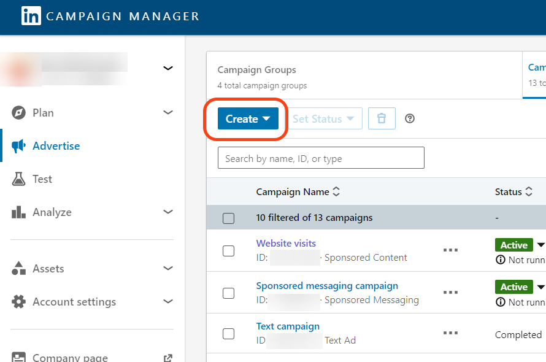Viewport: 546px width, 362px height.
Task: Expand the Analyze section chevron
Action: click(x=168, y=212)
